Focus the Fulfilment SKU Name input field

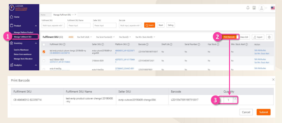pyautogui.click(x=79, y=26)
